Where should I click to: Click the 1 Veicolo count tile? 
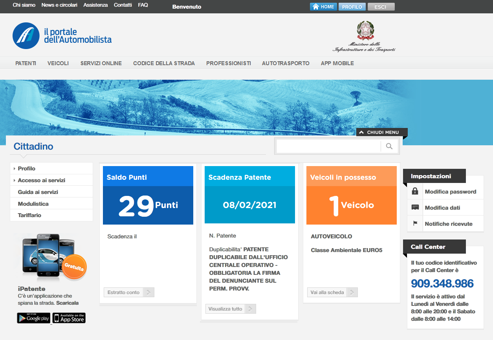pyautogui.click(x=352, y=205)
